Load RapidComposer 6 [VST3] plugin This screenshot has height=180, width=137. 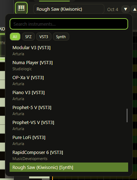tap(69, 155)
